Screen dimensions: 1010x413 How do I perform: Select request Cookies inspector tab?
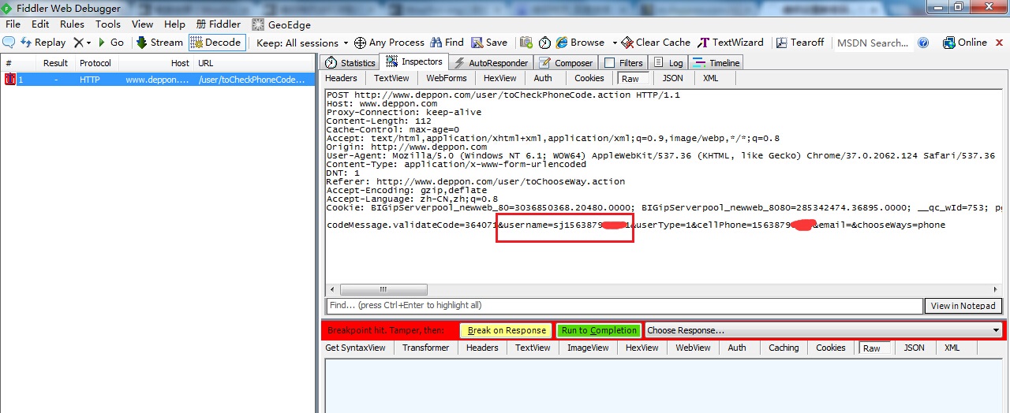pos(589,78)
